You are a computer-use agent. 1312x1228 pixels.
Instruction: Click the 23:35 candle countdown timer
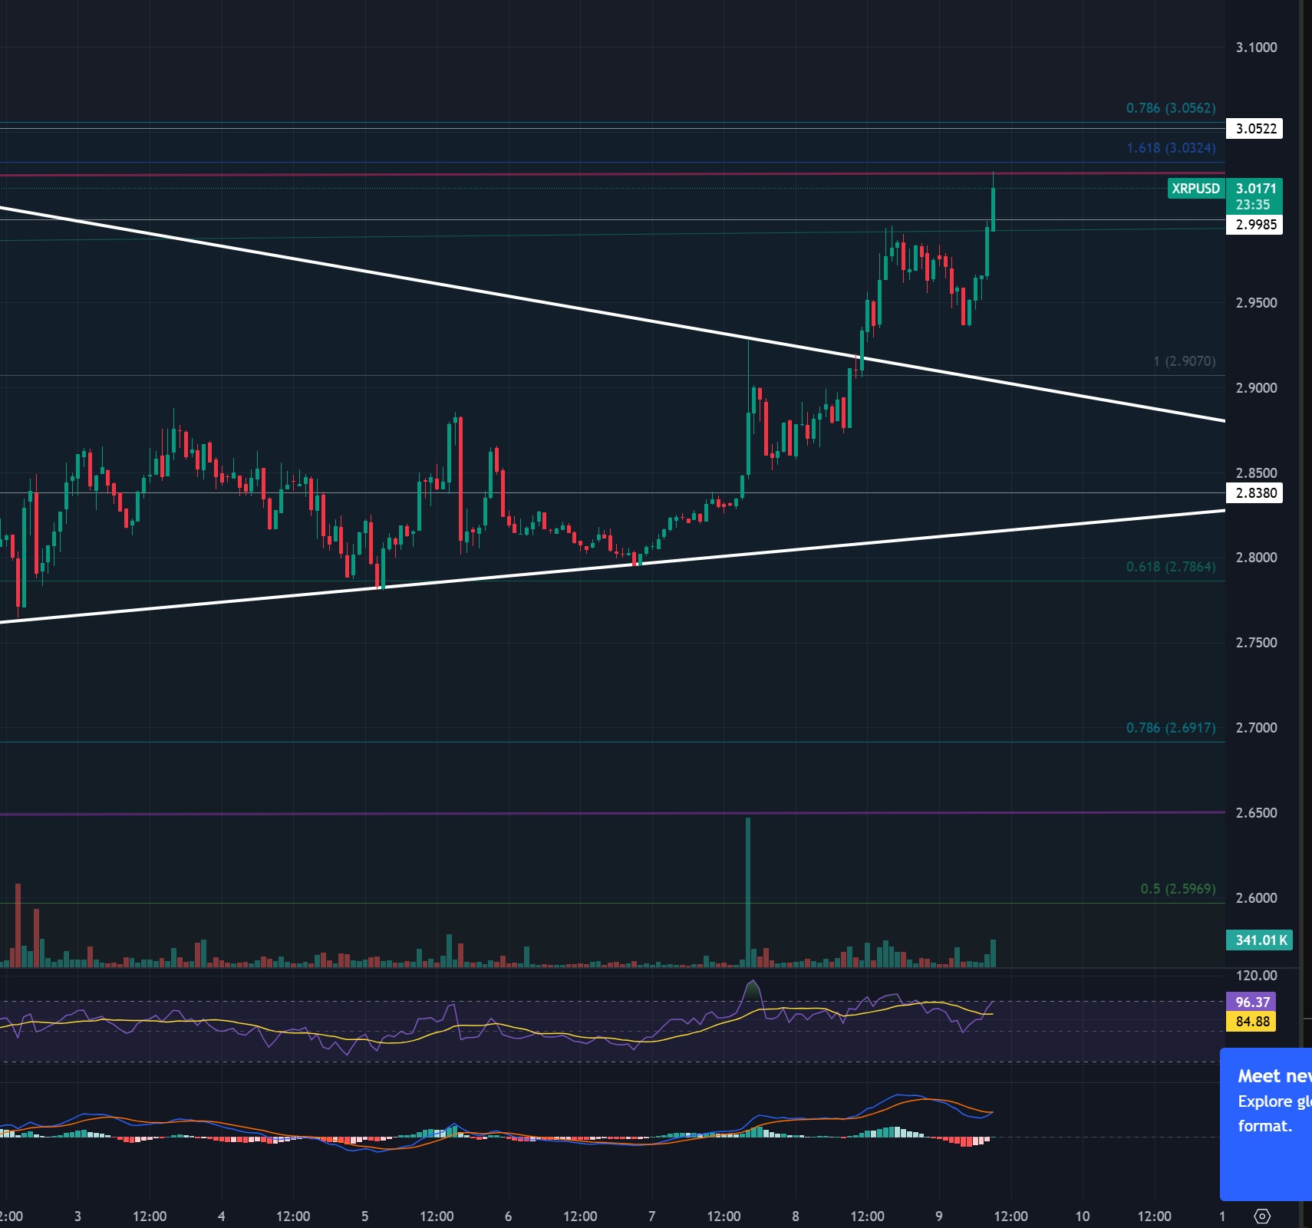coord(1253,205)
